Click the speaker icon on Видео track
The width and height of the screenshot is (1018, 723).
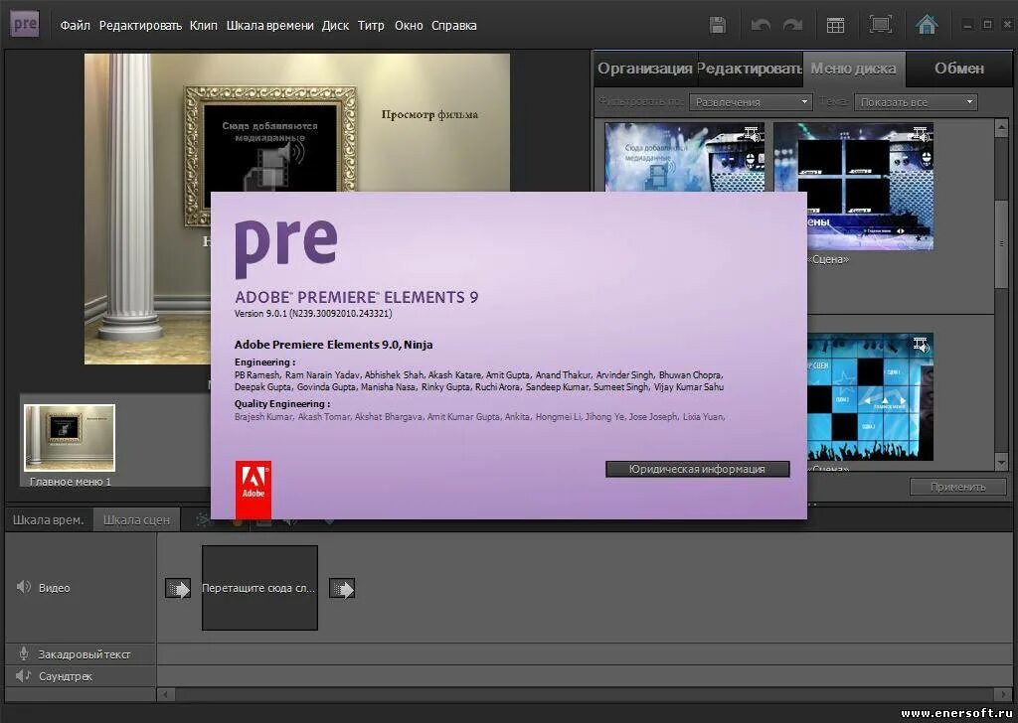click(24, 587)
